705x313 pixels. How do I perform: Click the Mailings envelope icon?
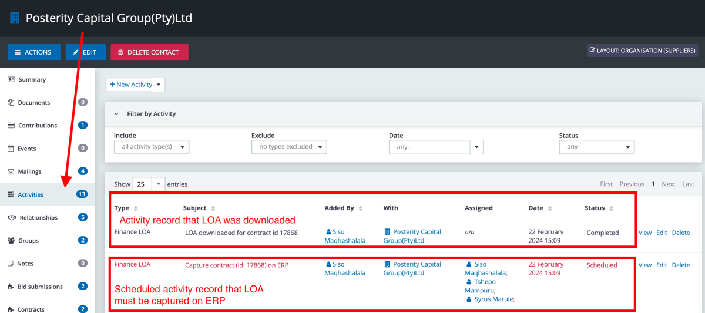[11, 171]
